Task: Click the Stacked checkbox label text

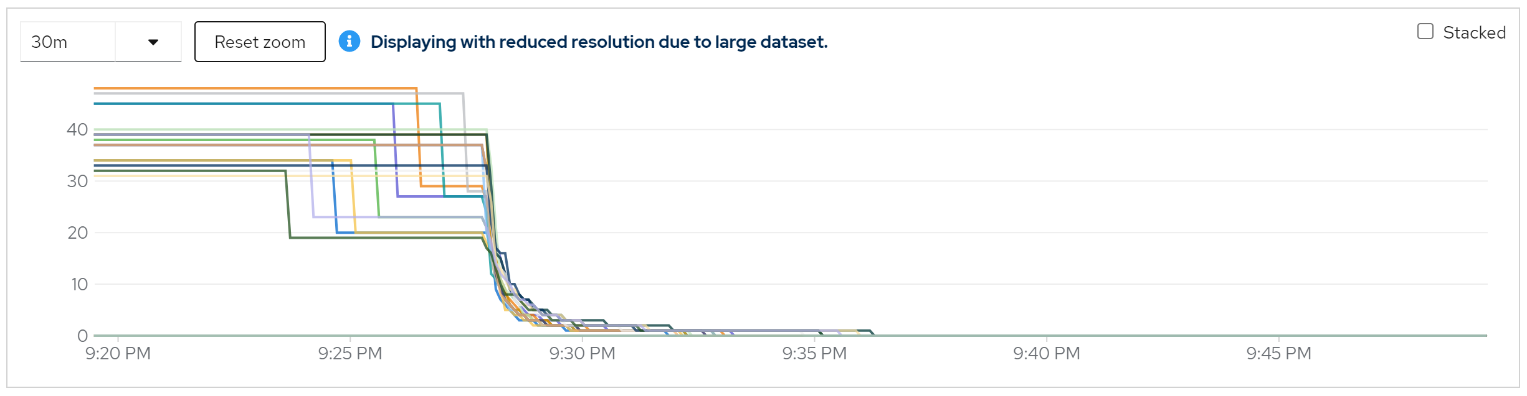Action: [1473, 33]
